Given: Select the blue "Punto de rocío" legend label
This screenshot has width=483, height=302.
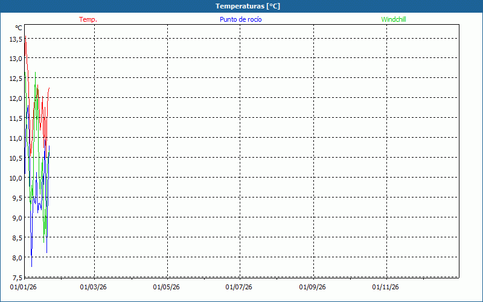Looking at the screenshot, I should 240,19.
